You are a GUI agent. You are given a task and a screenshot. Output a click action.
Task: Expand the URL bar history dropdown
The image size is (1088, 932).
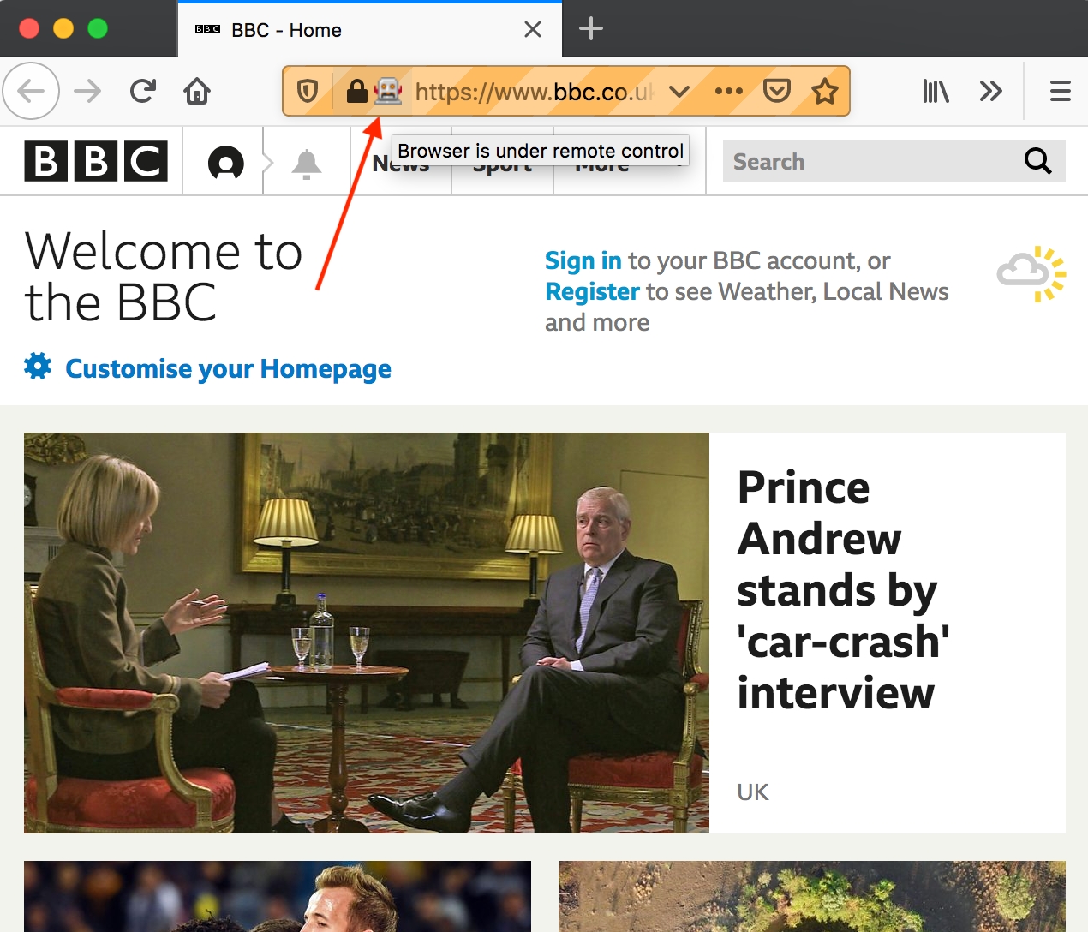(x=679, y=91)
